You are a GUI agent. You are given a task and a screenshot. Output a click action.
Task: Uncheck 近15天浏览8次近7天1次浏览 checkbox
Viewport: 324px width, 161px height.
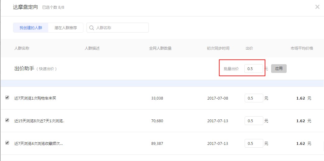click(7, 120)
